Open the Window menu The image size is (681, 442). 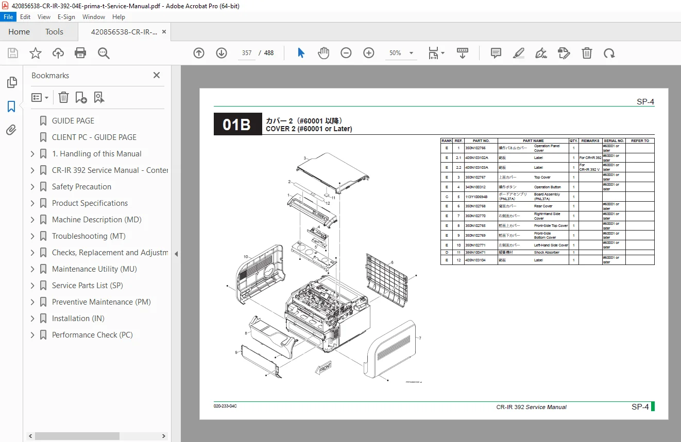point(94,17)
